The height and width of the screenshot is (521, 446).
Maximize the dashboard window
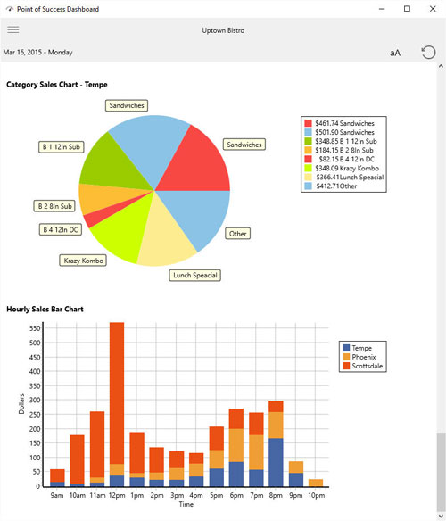407,9
